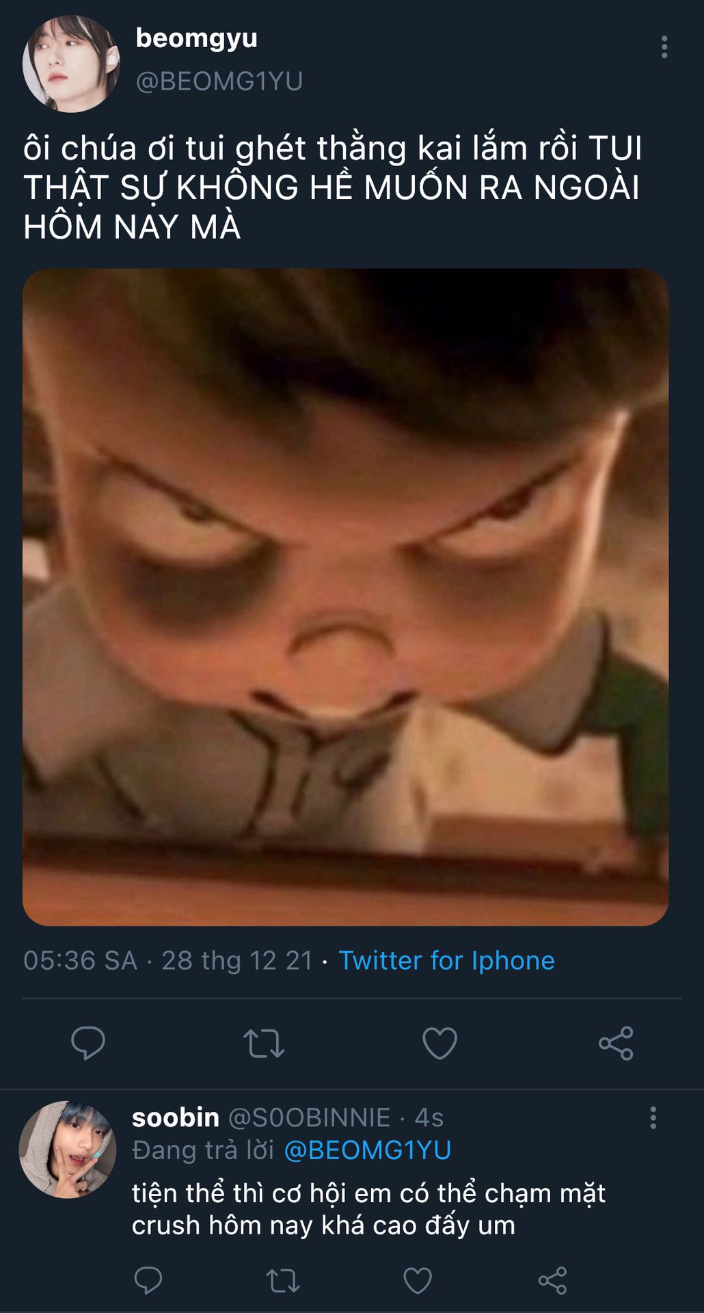Reply to beomgyu's main tweet
Viewport: 704px width, 1313px height.
click(88, 1043)
